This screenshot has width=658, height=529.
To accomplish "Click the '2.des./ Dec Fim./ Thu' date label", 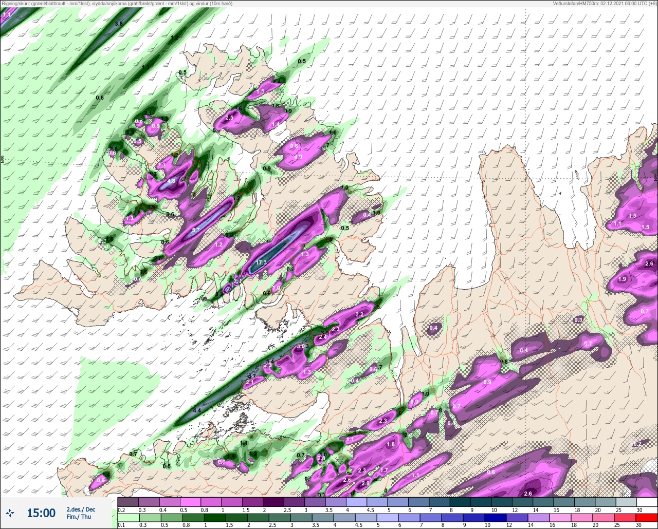I will tap(81, 513).
